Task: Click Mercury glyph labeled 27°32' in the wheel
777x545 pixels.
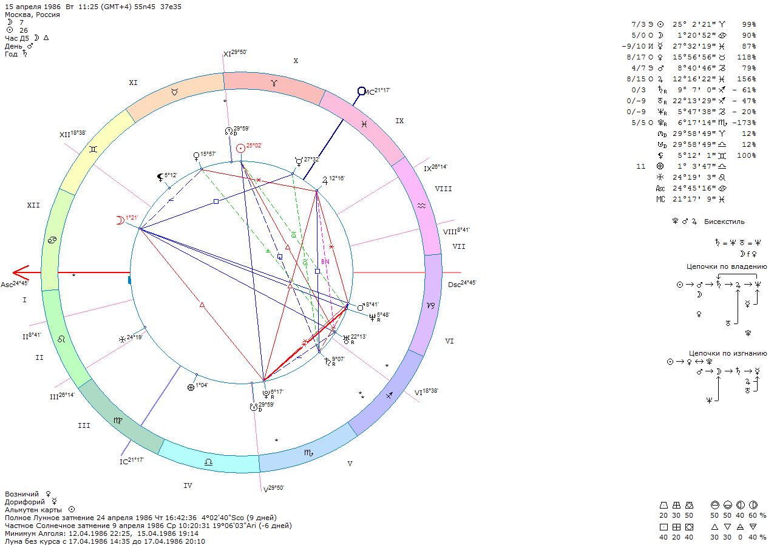Action: (298, 161)
